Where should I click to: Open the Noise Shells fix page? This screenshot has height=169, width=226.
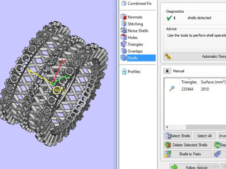tap(138, 31)
